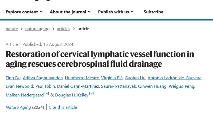Expand the Publish with us dropdown

(116, 12)
